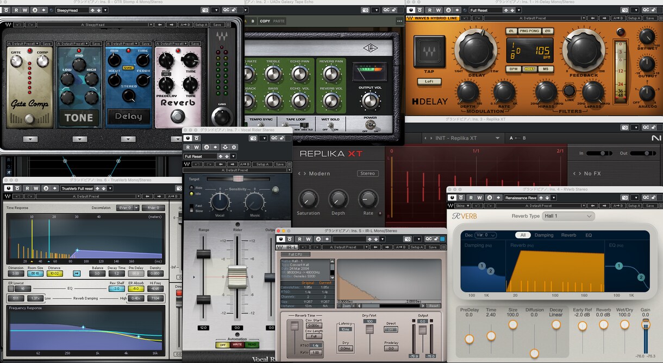
Task: Click the RVerb Damping node 1
Action: pyautogui.click(x=481, y=266)
